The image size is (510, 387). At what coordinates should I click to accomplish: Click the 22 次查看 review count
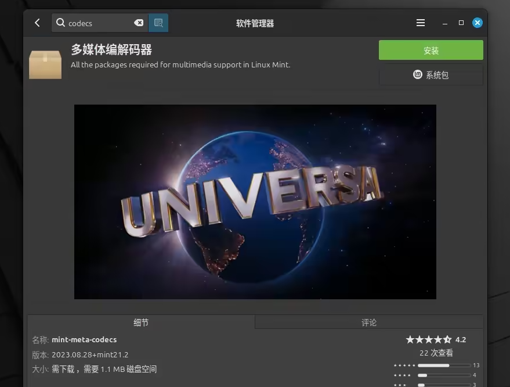pyautogui.click(x=436, y=353)
